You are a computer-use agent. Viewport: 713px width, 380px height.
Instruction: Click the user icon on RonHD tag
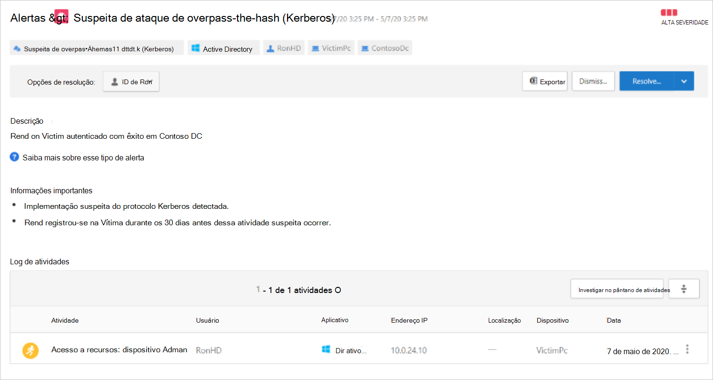coord(270,48)
